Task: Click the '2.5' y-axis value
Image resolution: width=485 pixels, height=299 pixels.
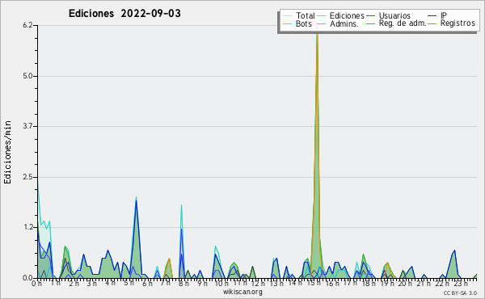Action: (x=27, y=177)
